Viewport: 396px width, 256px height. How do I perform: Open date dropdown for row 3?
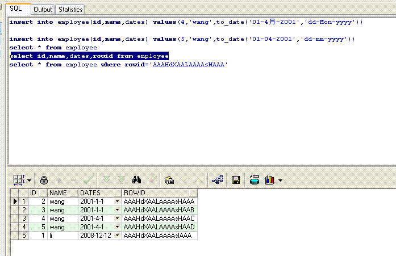(x=117, y=219)
